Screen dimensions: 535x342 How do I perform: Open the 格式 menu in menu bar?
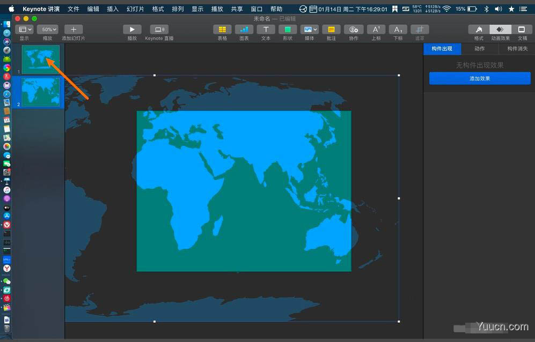point(158,9)
